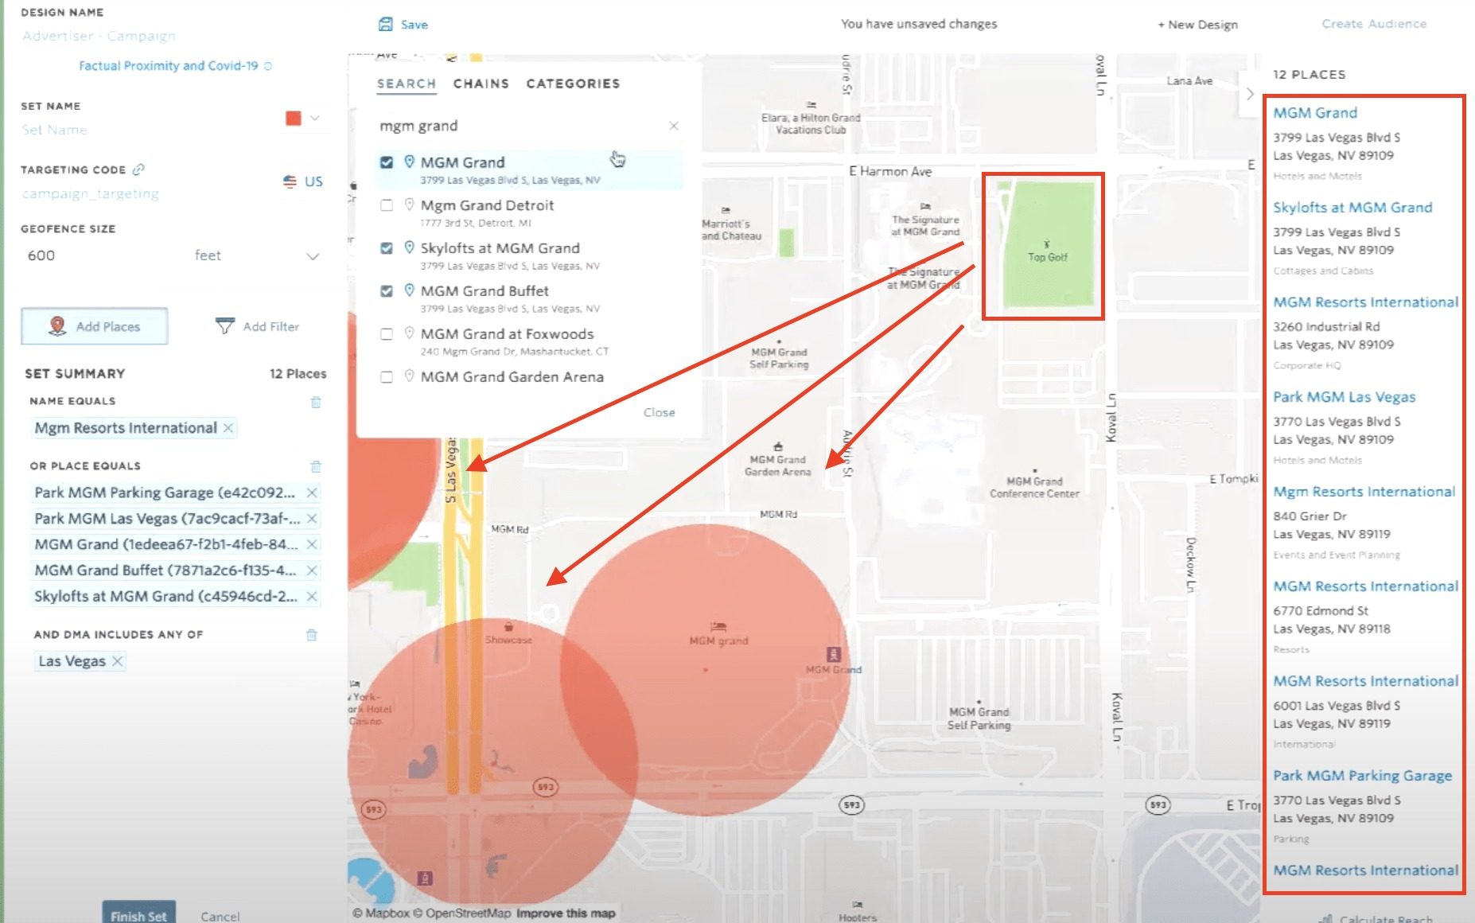
Task: Click the US flag country icon
Action: tap(290, 181)
